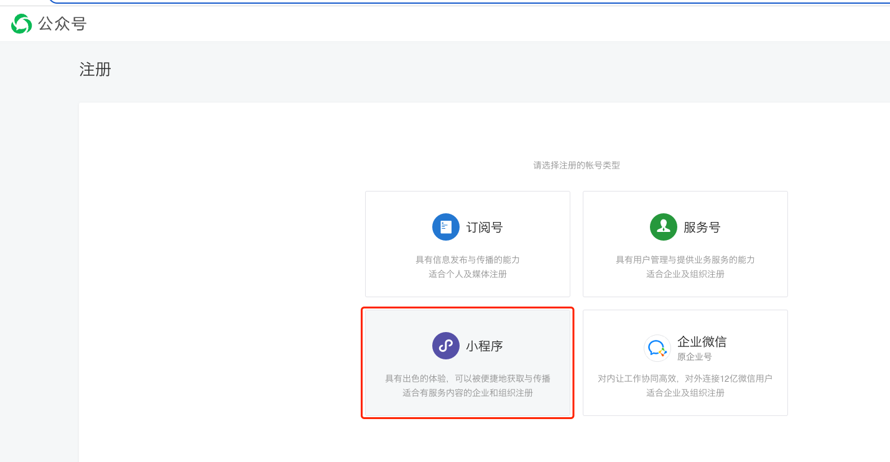Screen dimensions: 890x462
Task: Click the 订阅号 card title
Action: (x=484, y=227)
